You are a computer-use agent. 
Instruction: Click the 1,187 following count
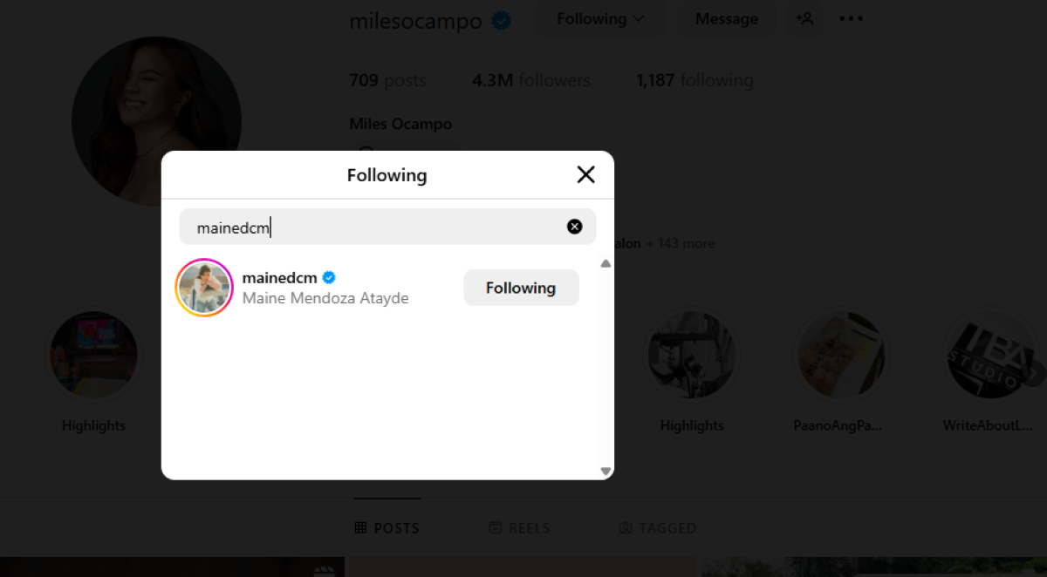click(x=695, y=79)
